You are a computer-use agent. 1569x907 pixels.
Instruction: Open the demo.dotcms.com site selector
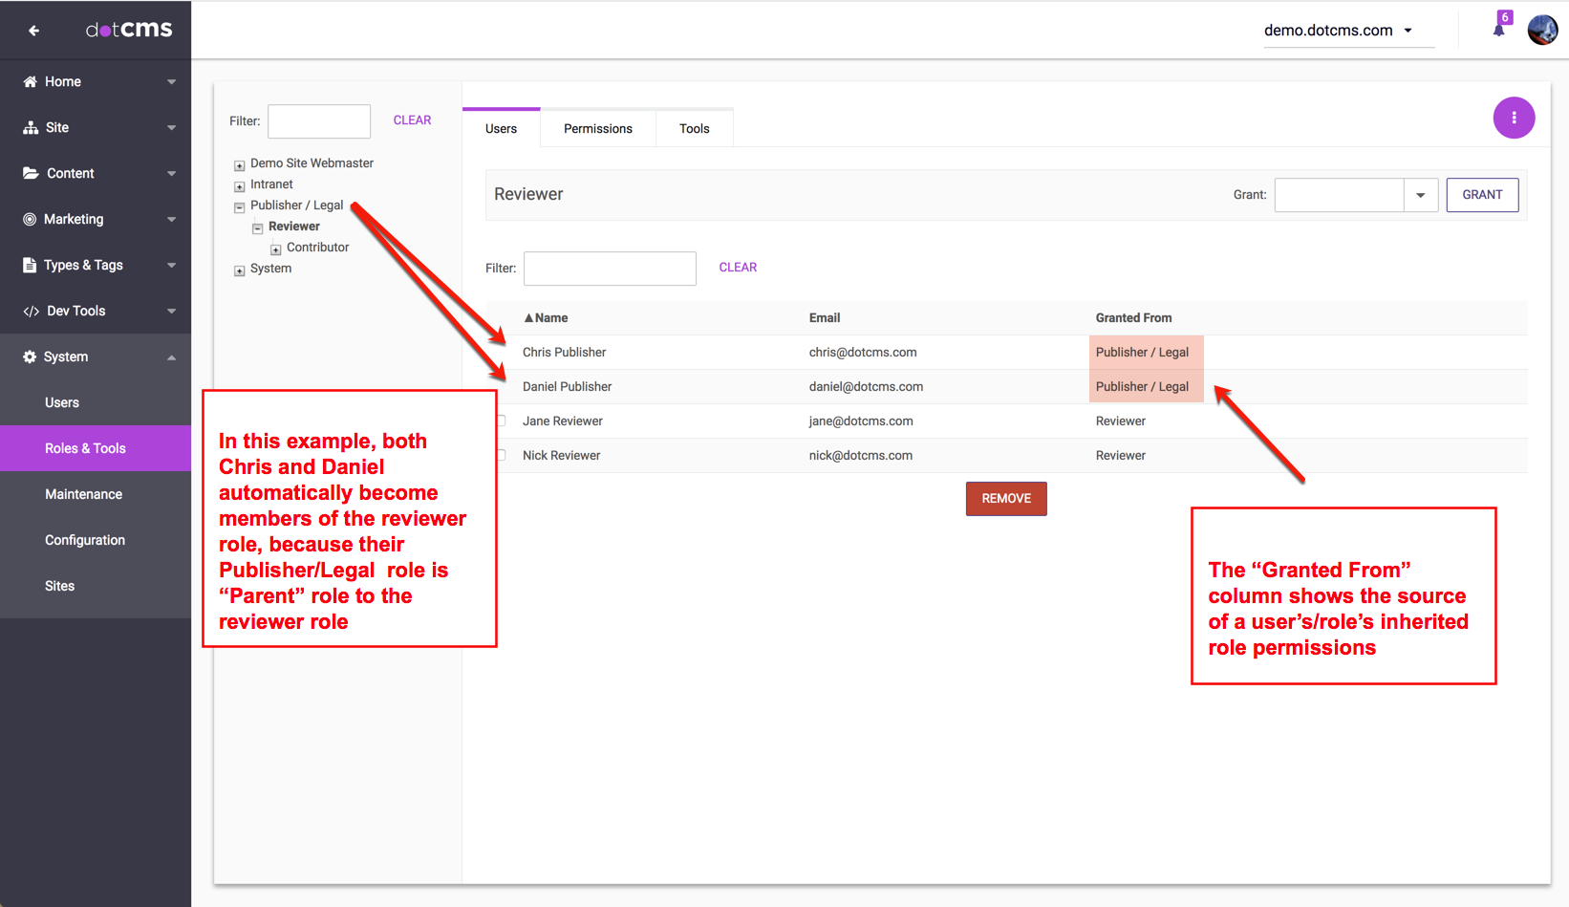click(1338, 31)
